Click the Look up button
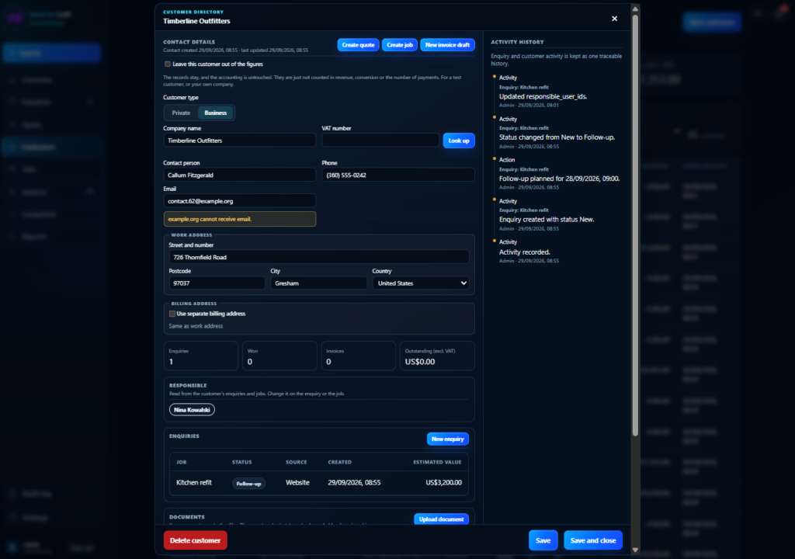Image resolution: width=795 pixels, height=559 pixels. click(x=459, y=141)
